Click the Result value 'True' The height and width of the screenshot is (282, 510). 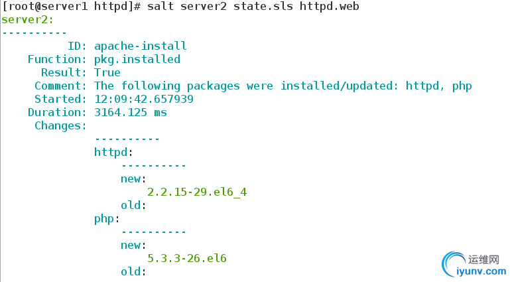[x=107, y=72]
